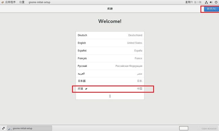219x131 pixels.
Task: Select English United States language
Action: click(110, 43)
